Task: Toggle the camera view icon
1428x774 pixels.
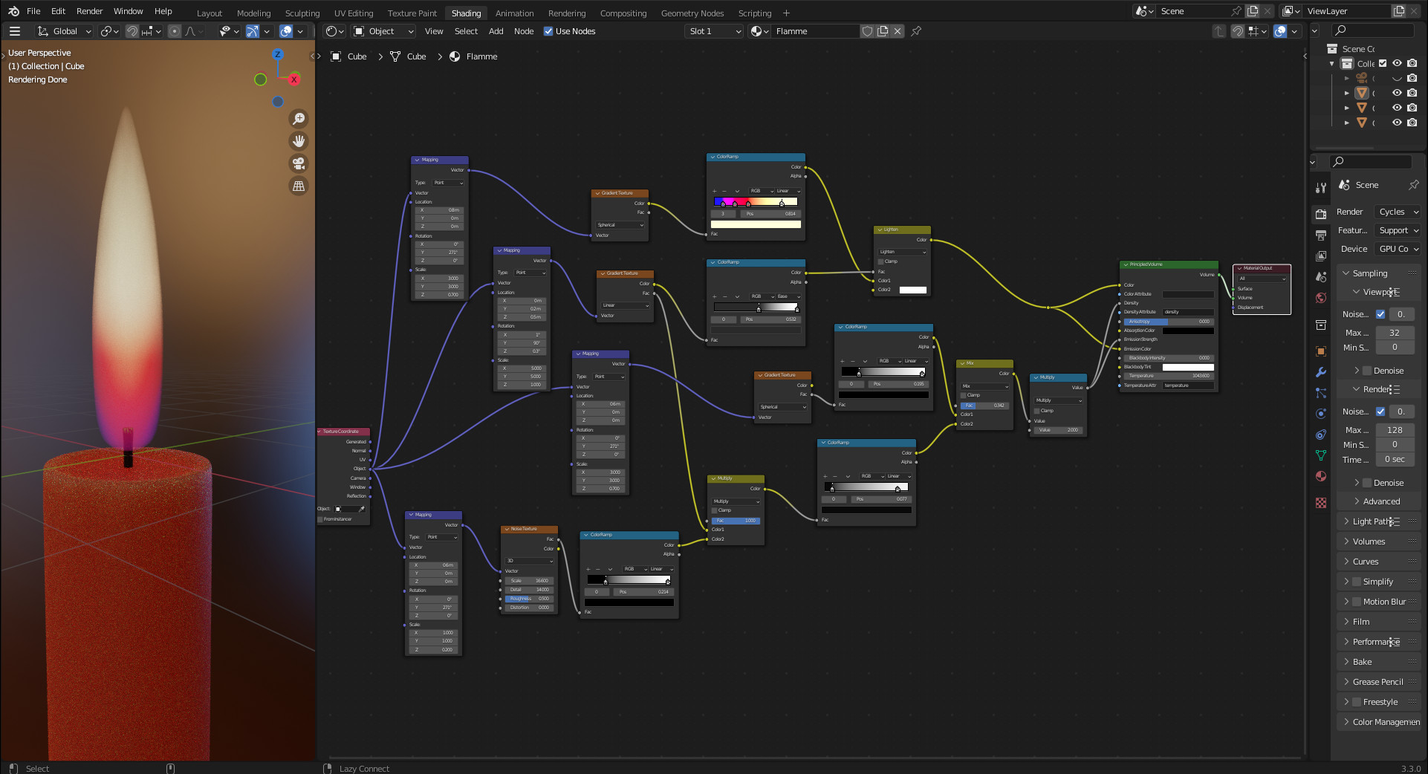Action: tap(299, 163)
